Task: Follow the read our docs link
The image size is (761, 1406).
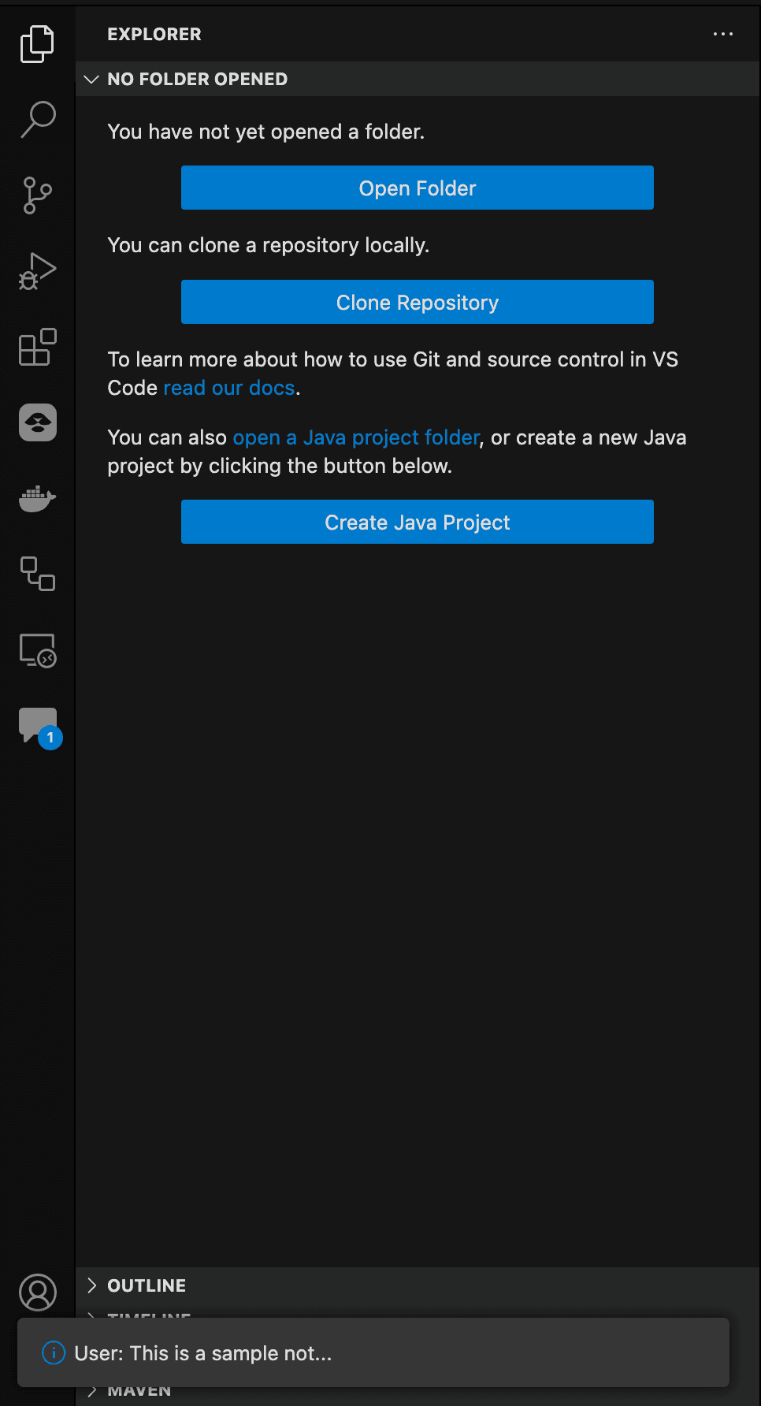Action: point(228,387)
